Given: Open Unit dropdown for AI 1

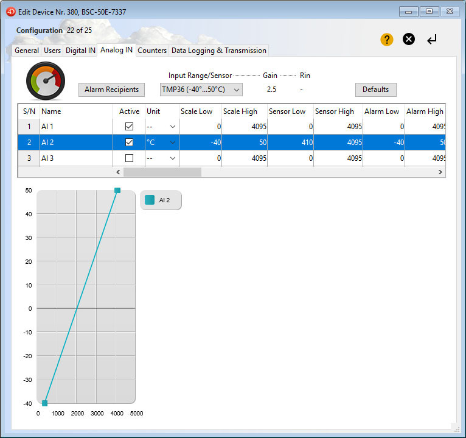Looking at the screenshot, I should (173, 127).
